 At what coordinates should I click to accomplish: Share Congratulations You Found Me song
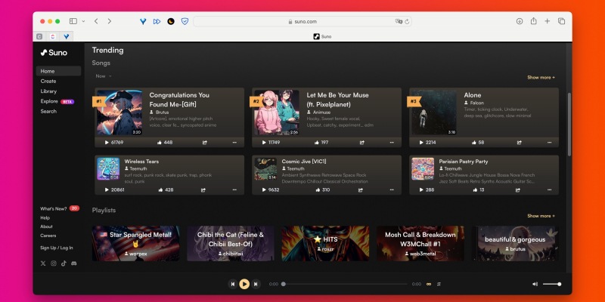pyautogui.click(x=205, y=143)
